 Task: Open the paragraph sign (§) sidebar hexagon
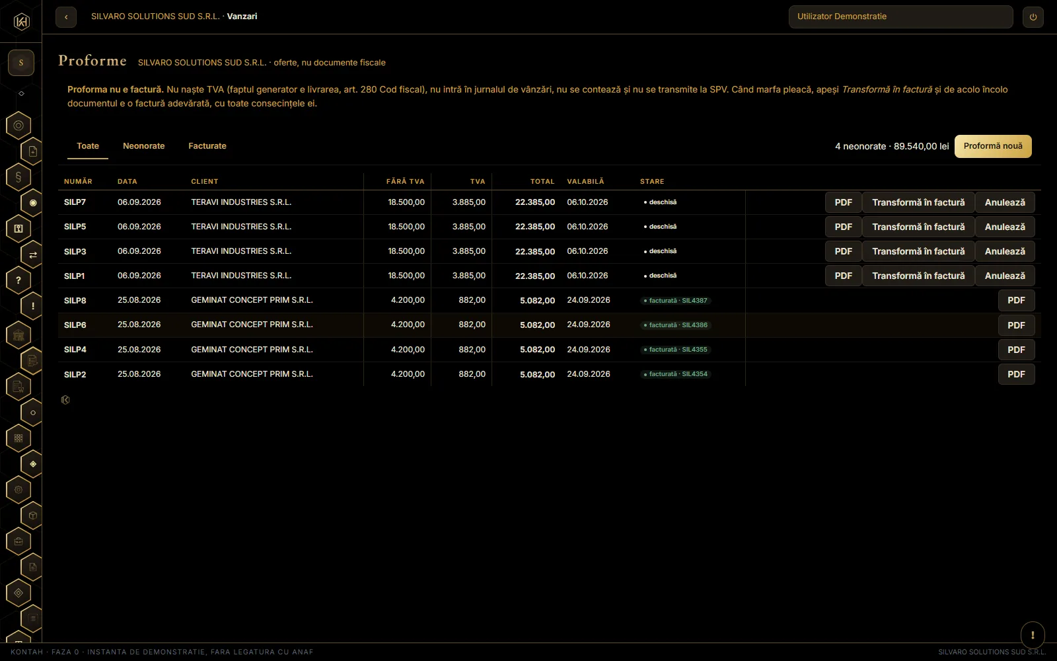point(18,177)
